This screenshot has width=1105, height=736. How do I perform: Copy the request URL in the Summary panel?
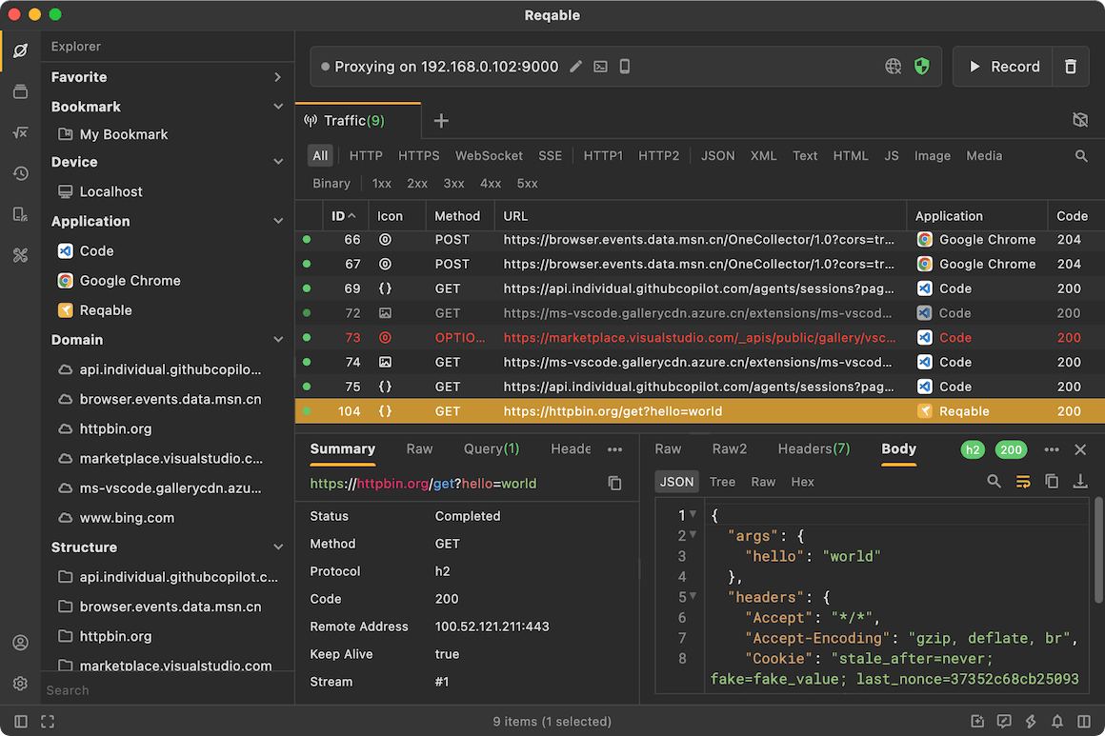click(614, 483)
